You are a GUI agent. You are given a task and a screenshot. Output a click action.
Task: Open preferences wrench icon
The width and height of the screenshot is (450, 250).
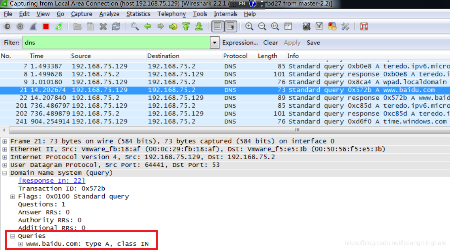click(345, 27)
